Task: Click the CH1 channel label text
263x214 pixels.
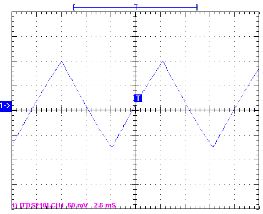Action: [x=57, y=205]
